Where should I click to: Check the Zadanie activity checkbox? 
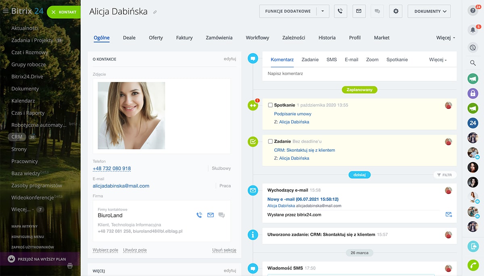coord(270,142)
